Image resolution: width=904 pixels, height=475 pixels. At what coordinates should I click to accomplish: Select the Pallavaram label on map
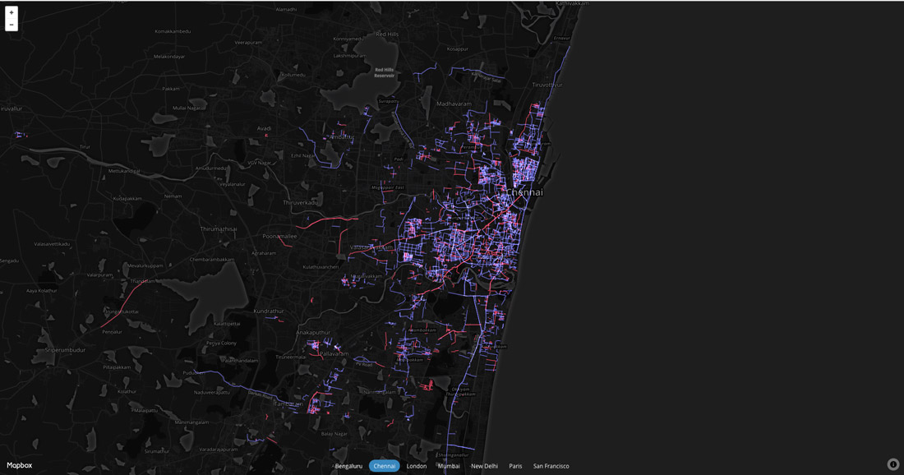[x=334, y=353]
